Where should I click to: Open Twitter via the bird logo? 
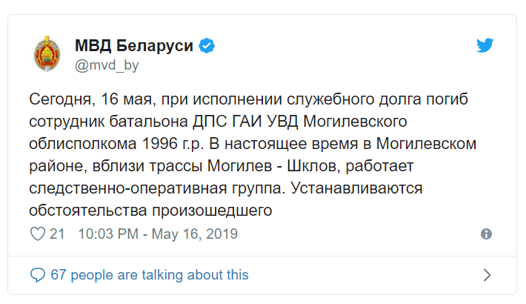click(485, 45)
